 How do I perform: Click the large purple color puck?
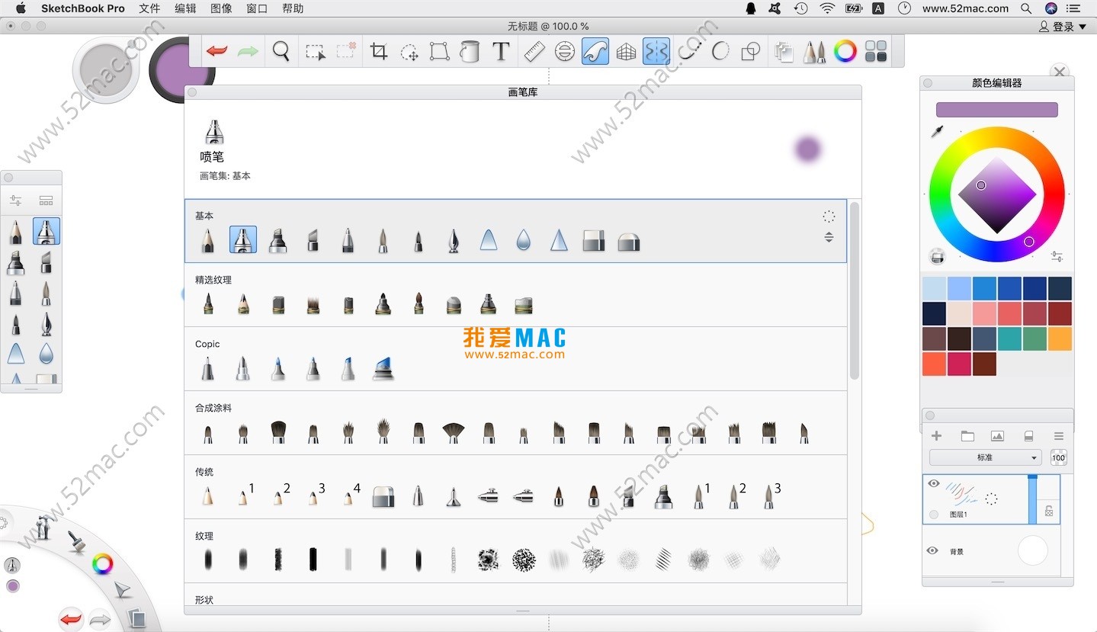coord(181,70)
